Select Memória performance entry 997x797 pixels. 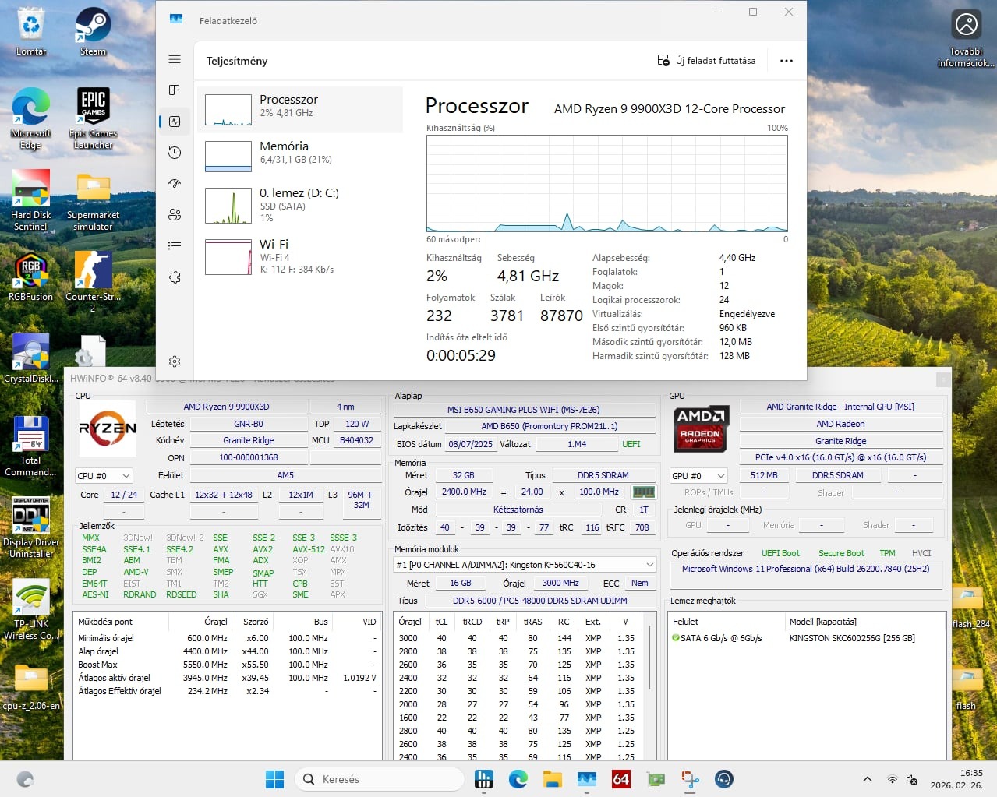click(x=300, y=157)
